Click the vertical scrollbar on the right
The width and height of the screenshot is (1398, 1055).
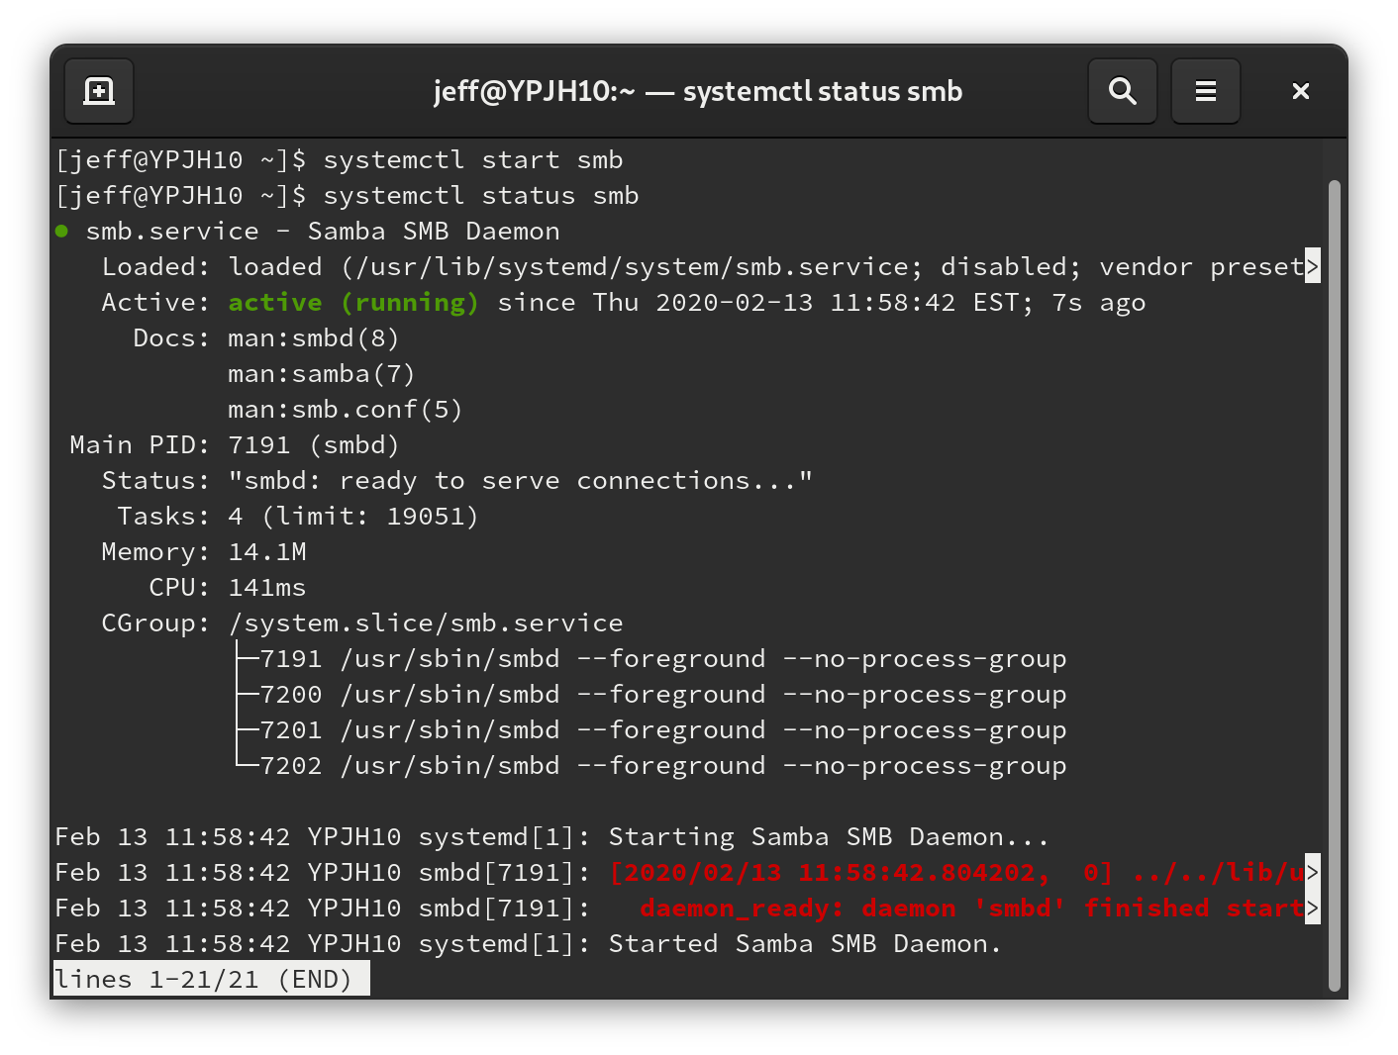tap(1334, 584)
